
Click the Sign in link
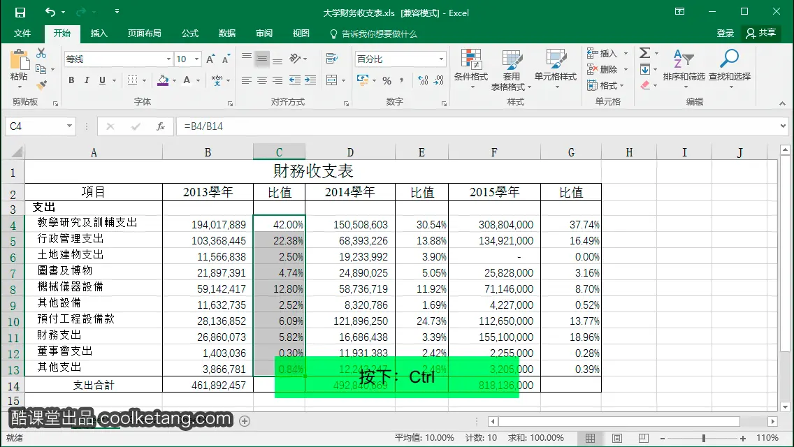point(725,34)
